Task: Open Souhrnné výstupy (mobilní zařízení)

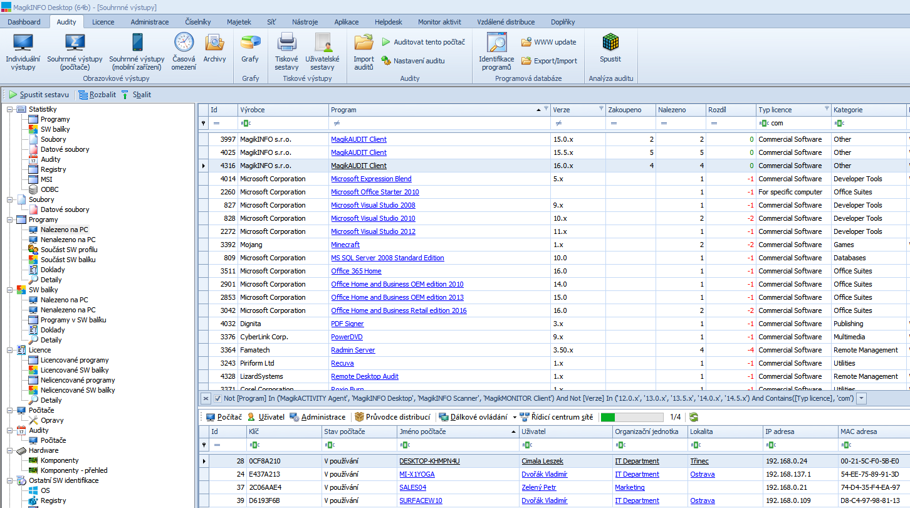Action: pyautogui.click(x=137, y=51)
